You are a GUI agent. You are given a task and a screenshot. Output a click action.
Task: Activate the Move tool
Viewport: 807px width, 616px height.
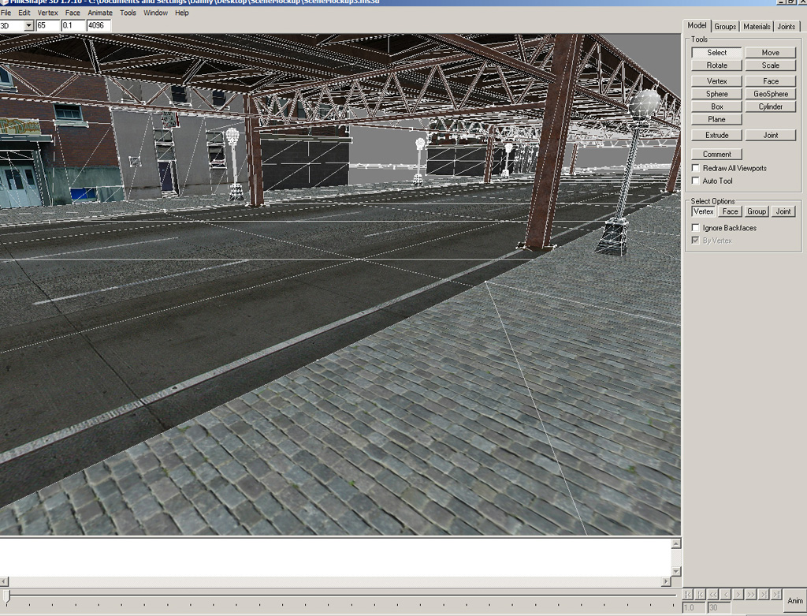point(771,53)
